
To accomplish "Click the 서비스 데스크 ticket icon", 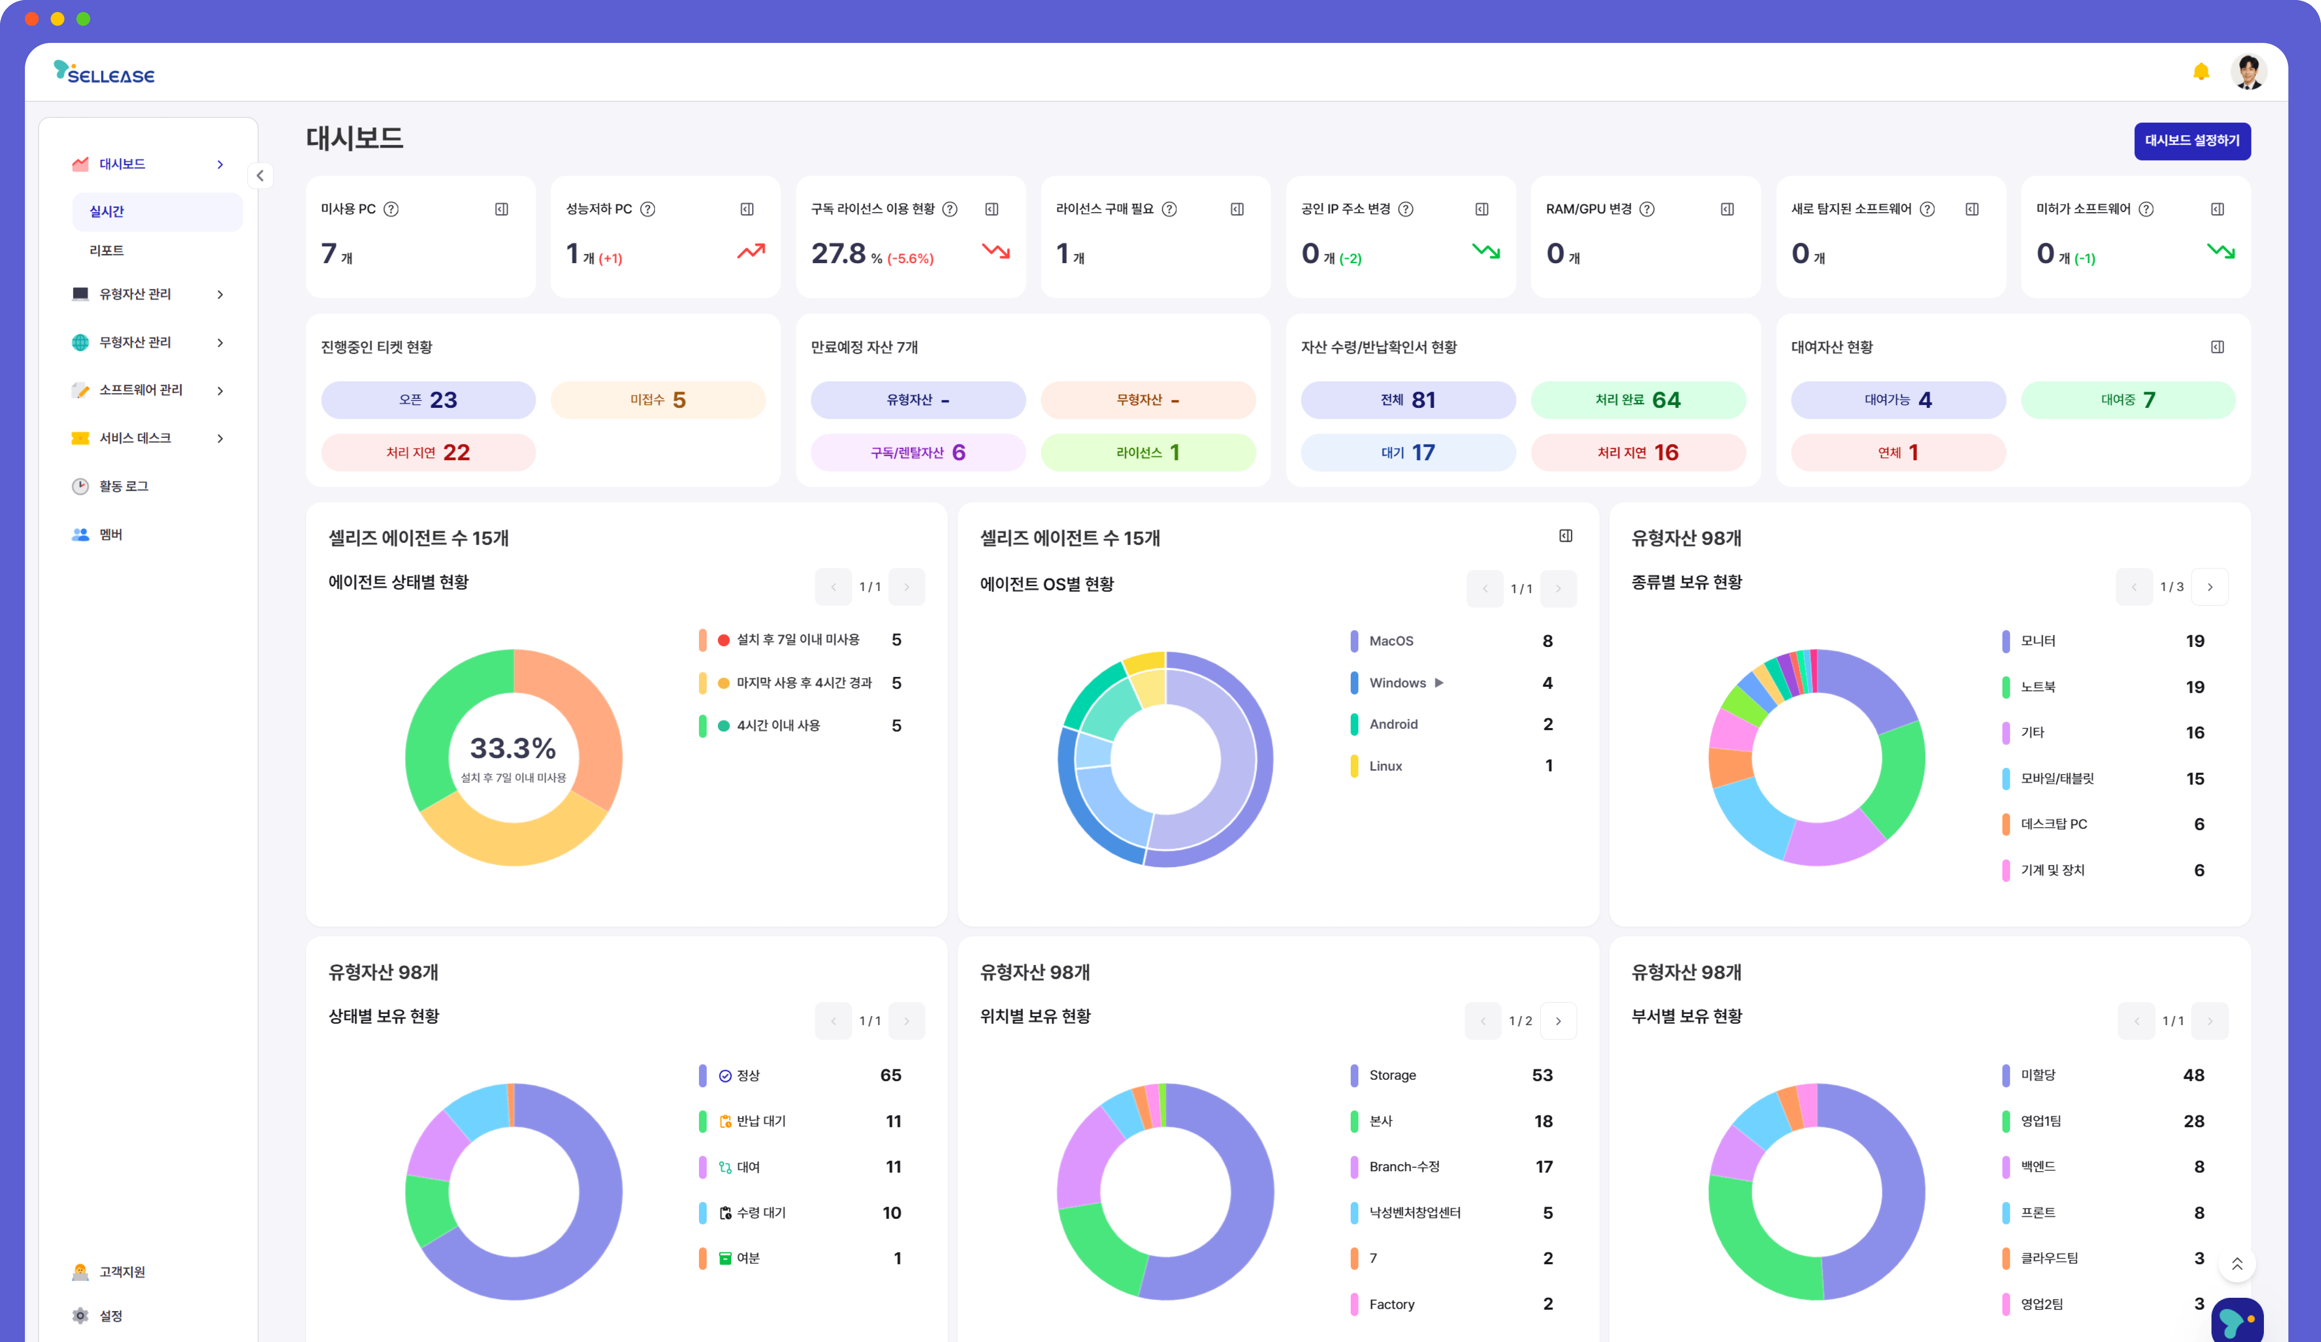I will point(80,438).
